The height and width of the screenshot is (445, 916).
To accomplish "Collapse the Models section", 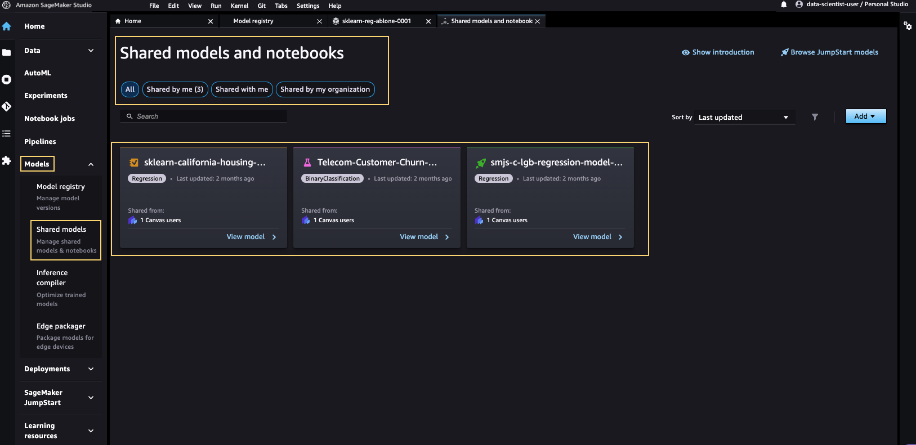I will (x=91, y=164).
